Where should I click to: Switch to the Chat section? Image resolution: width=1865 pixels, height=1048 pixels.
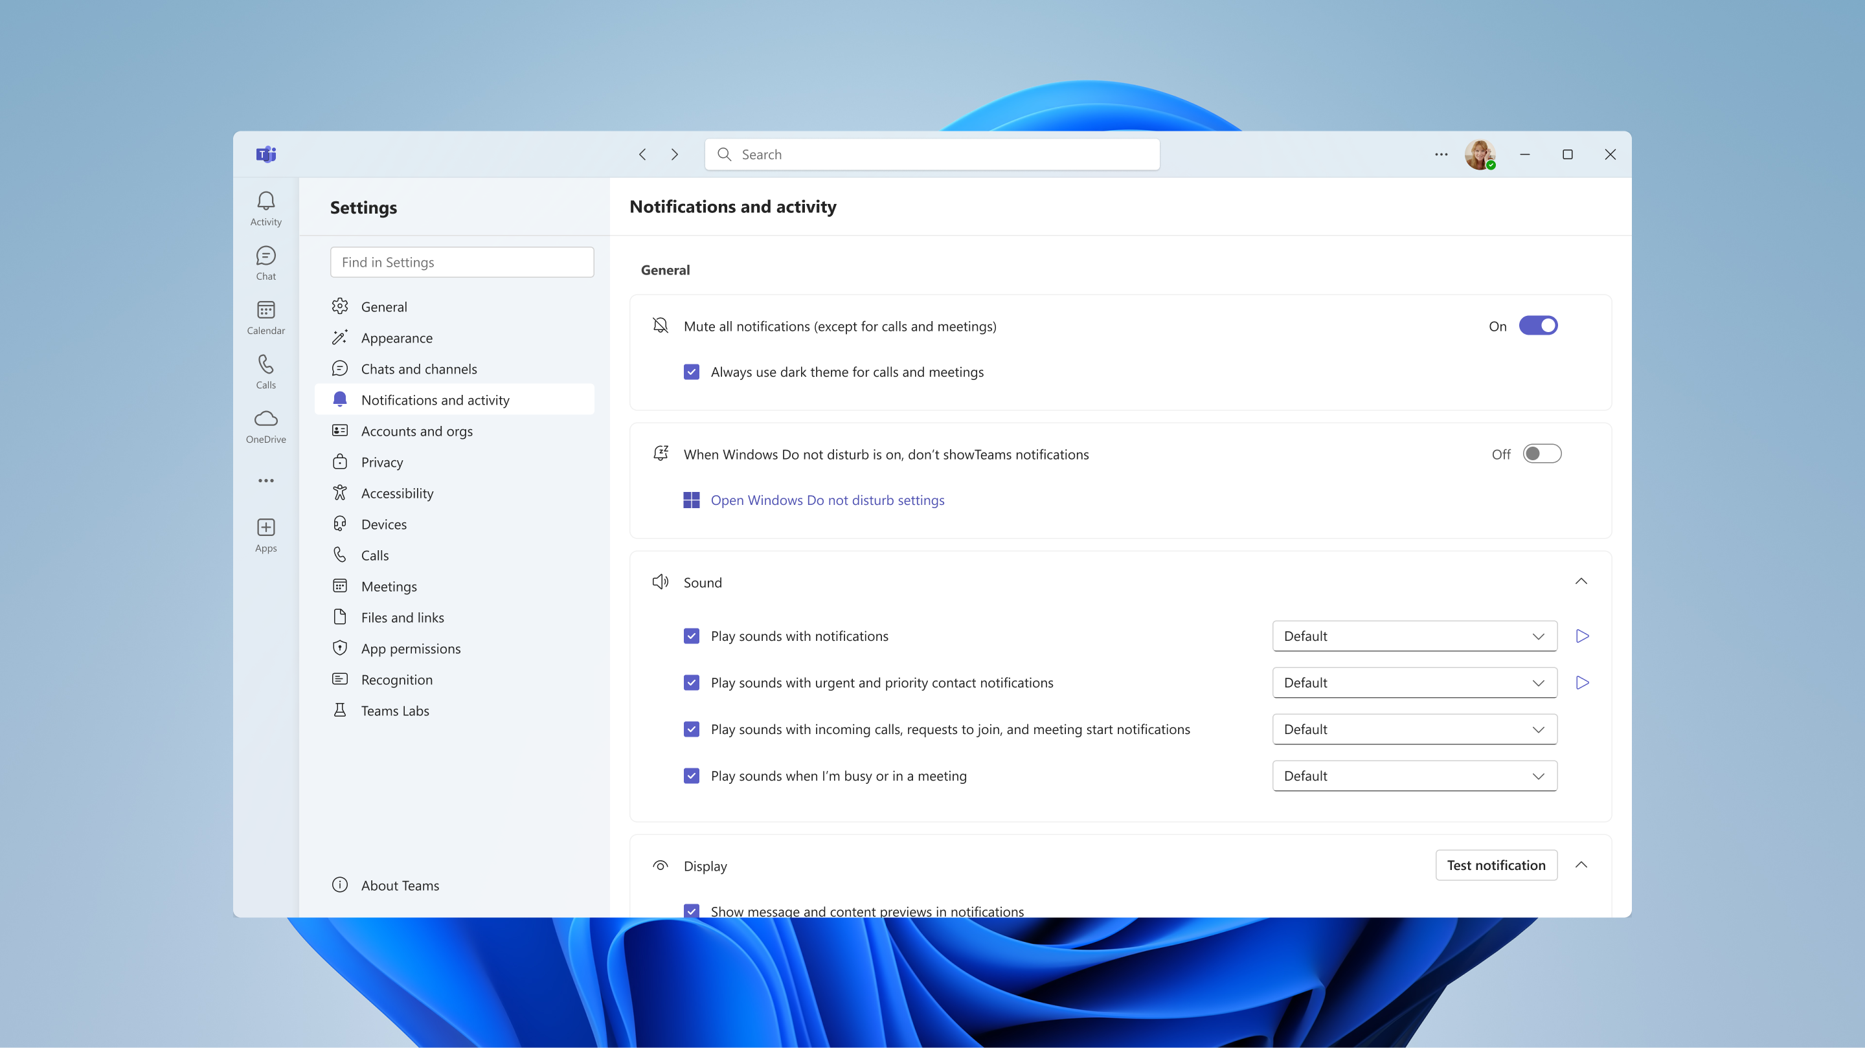(x=266, y=262)
